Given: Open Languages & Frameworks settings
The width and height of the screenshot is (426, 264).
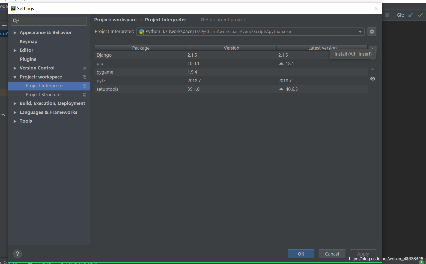Looking at the screenshot, I should 48,112.
